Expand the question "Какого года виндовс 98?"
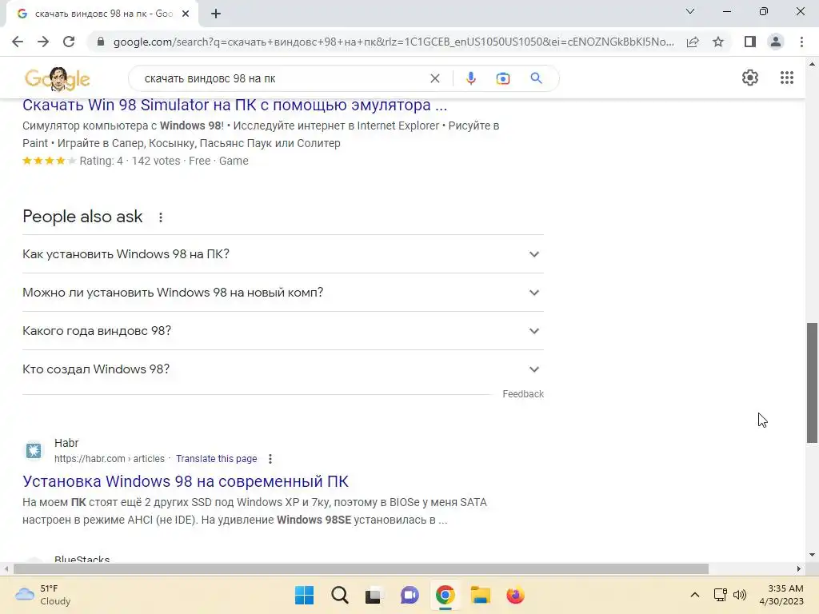819x614 pixels. pyautogui.click(x=283, y=331)
